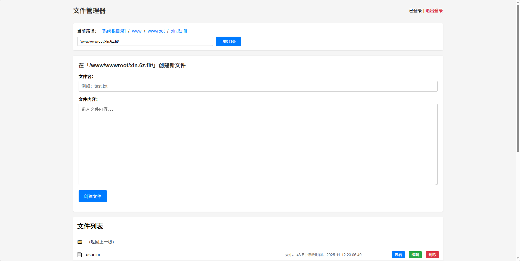Click the 文件名 input field

[x=258, y=86]
